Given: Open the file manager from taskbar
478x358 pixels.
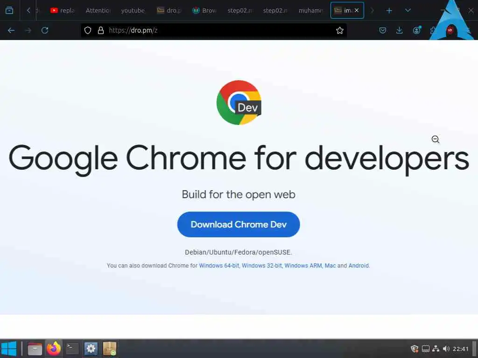Looking at the screenshot, I should click(x=35, y=349).
